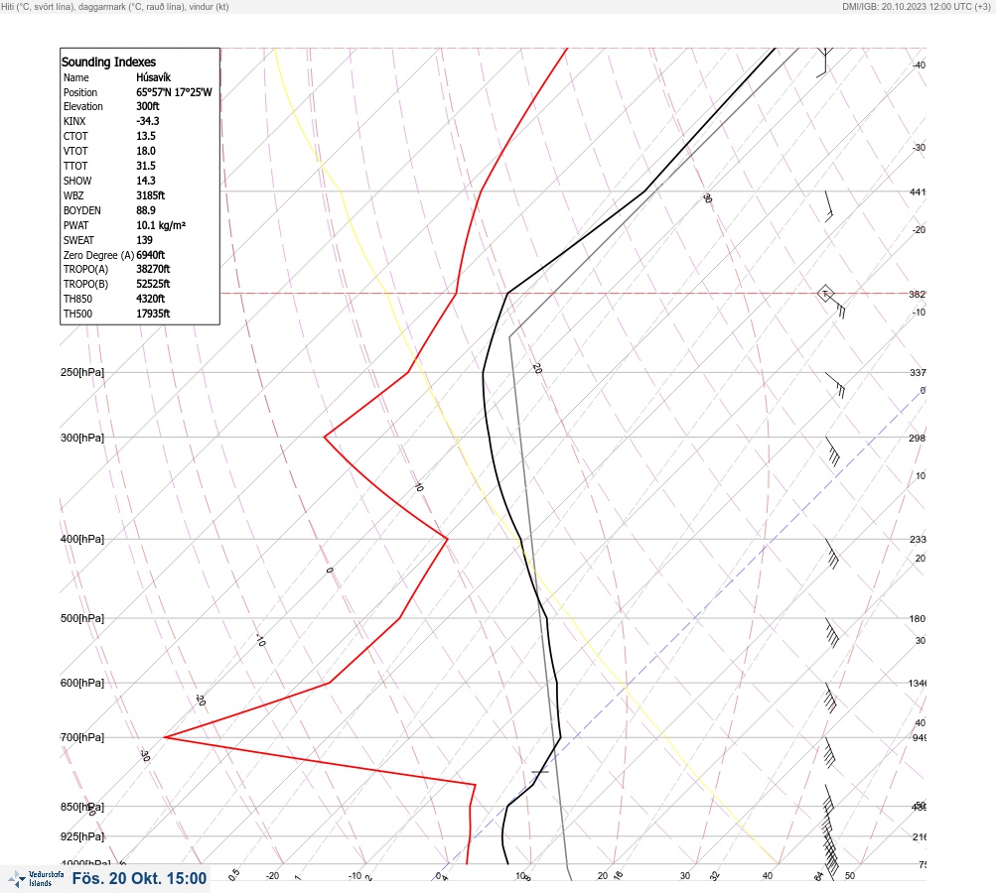Viewport: 996px width, 893px height.
Task: Click the wind barb at 250 hPa level
Action: (835, 385)
